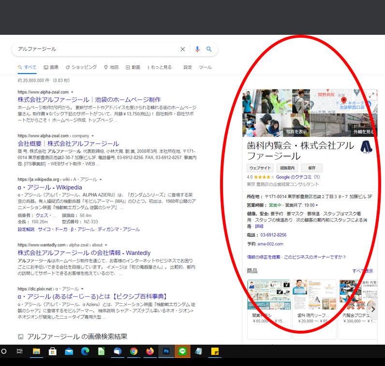The width and height of the screenshot is (385, 366).
Task: Open 株式会社アルファージール｜池袋のホームページ制作 result
Action: coord(89,100)
